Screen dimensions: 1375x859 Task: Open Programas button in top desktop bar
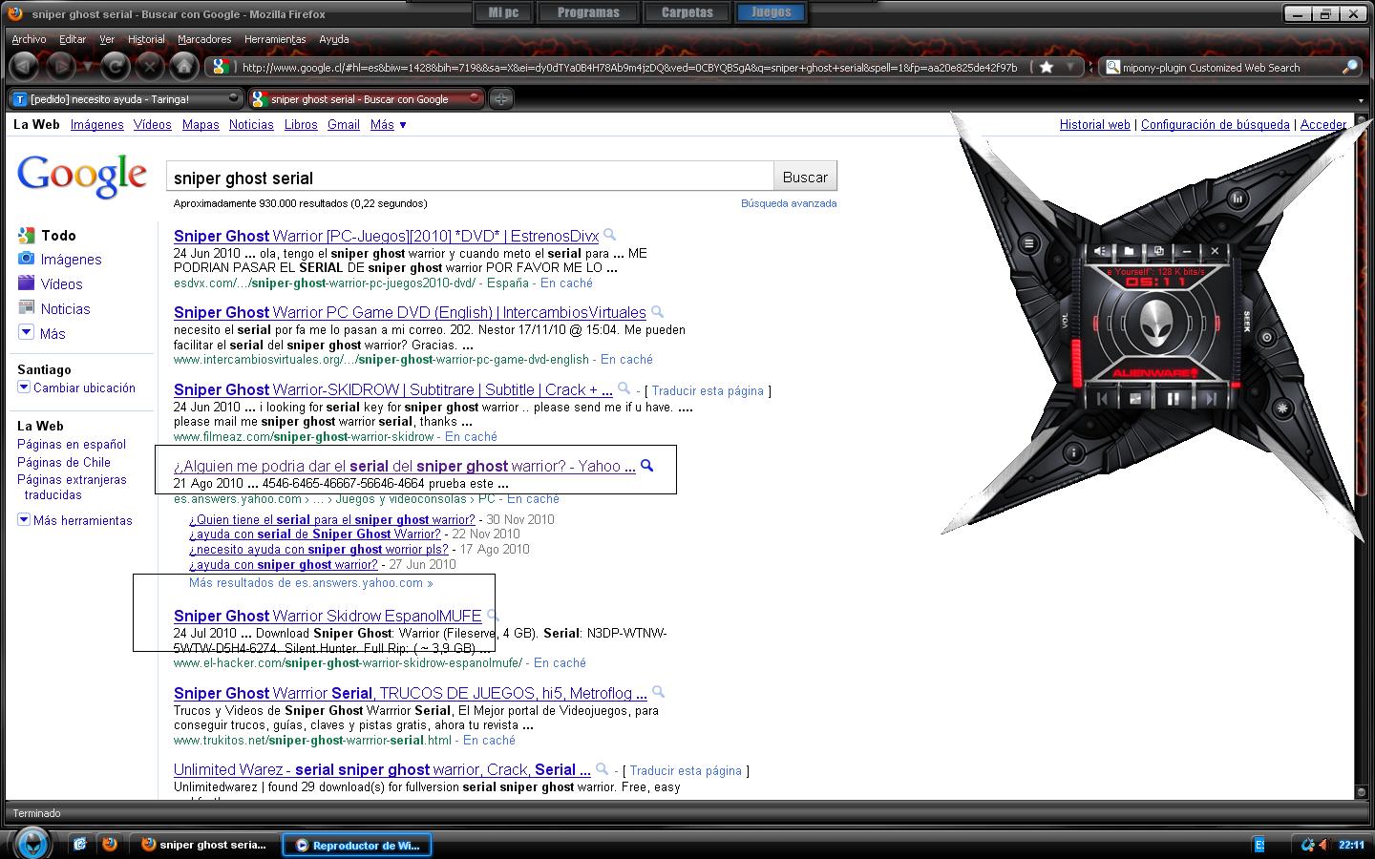point(588,12)
